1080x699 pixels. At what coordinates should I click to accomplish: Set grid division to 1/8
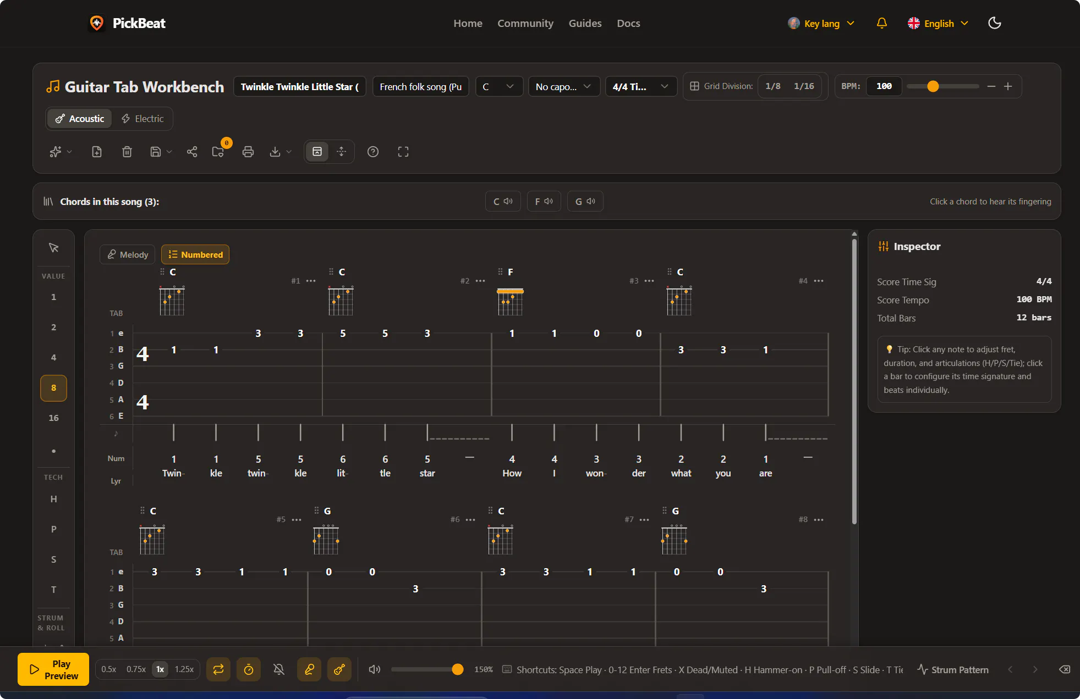[x=773, y=86]
